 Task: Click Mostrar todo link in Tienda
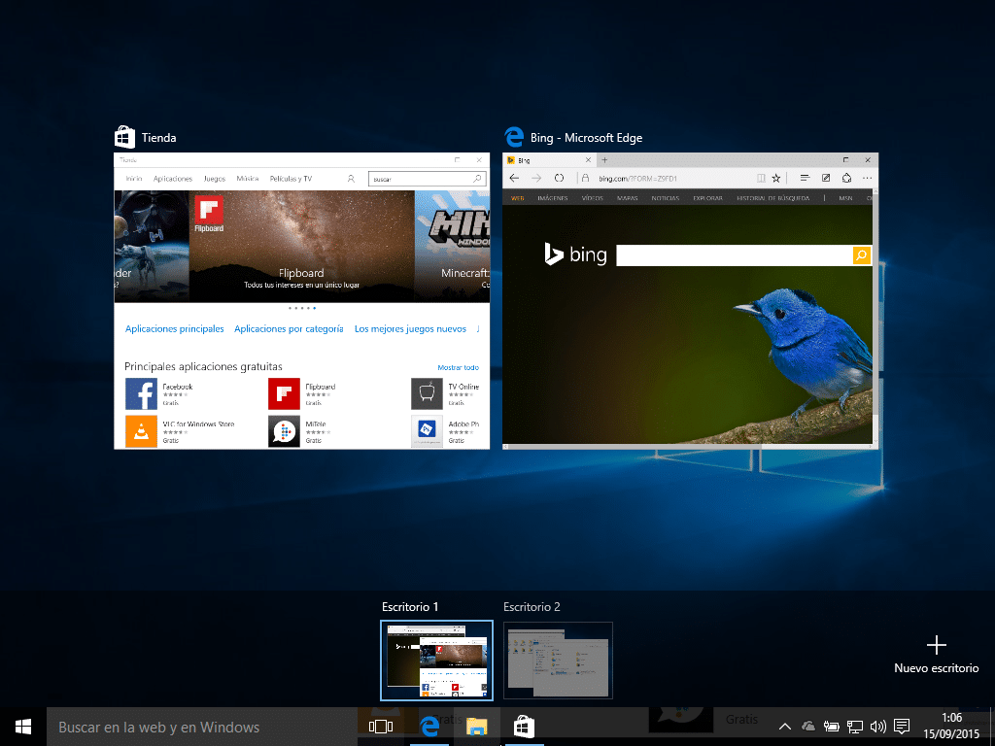click(x=459, y=367)
